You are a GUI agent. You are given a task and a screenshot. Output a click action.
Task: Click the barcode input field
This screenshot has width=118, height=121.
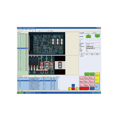point(93,39)
